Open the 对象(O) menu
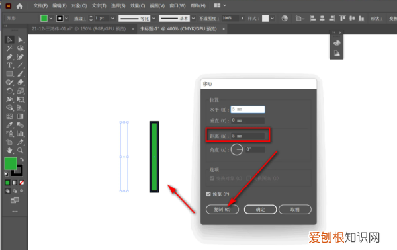 pos(79,5)
